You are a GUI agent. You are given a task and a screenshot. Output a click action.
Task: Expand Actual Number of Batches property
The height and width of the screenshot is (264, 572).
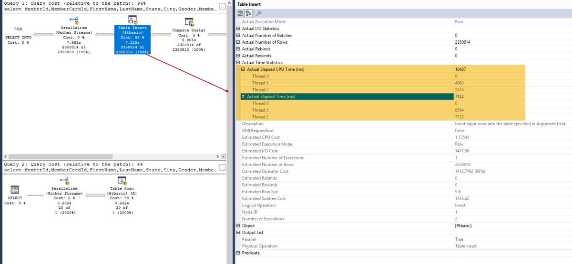238,35
